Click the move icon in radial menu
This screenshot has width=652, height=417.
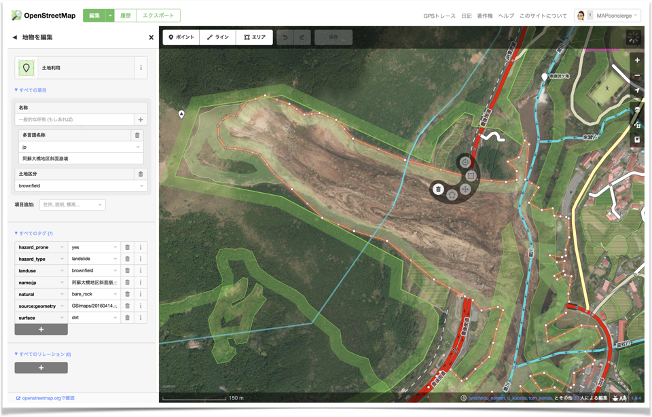pyautogui.click(x=465, y=189)
